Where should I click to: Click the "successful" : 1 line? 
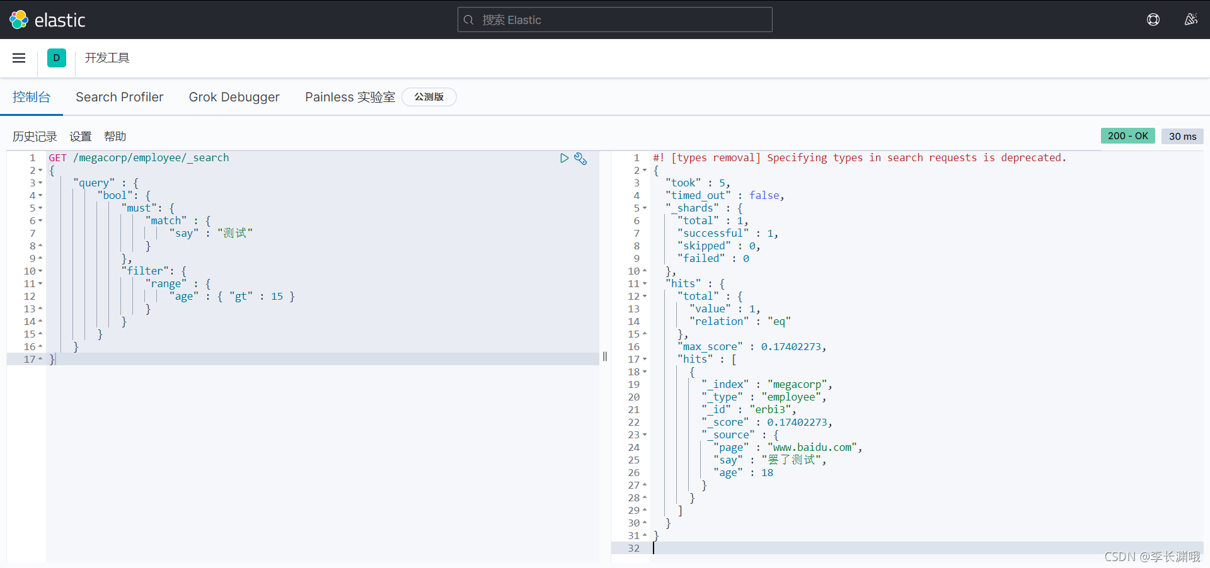(x=728, y=234)
